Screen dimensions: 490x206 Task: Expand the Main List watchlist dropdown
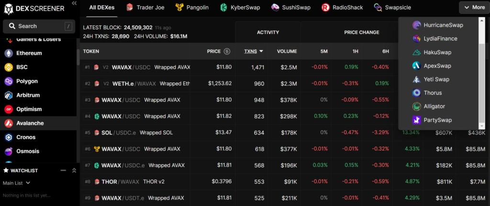point(17,183)
